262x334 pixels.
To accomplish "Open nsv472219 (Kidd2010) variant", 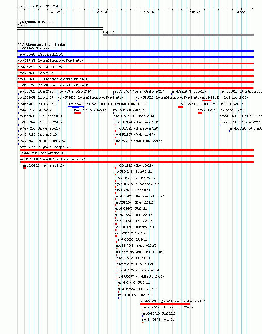I will click(188, 91).
